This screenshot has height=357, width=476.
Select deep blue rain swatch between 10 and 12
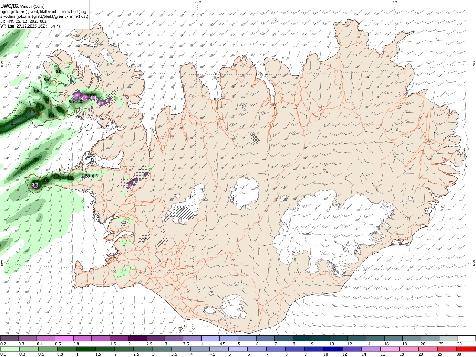pos(332,349)
